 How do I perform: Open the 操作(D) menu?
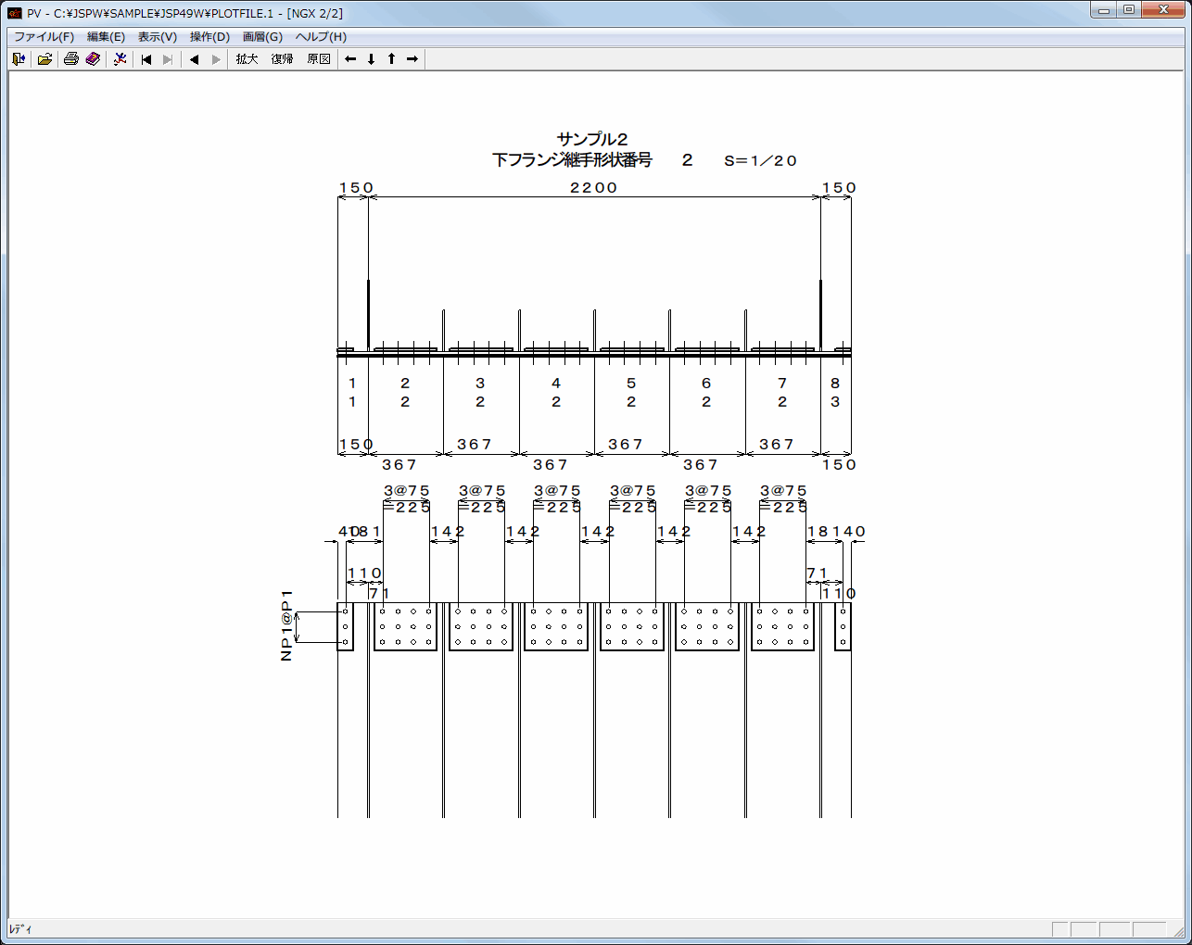[209, 37]
